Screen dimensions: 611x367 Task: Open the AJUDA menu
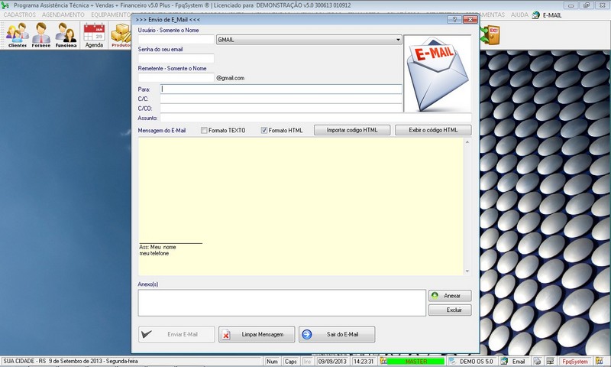(x=519, y=15)
